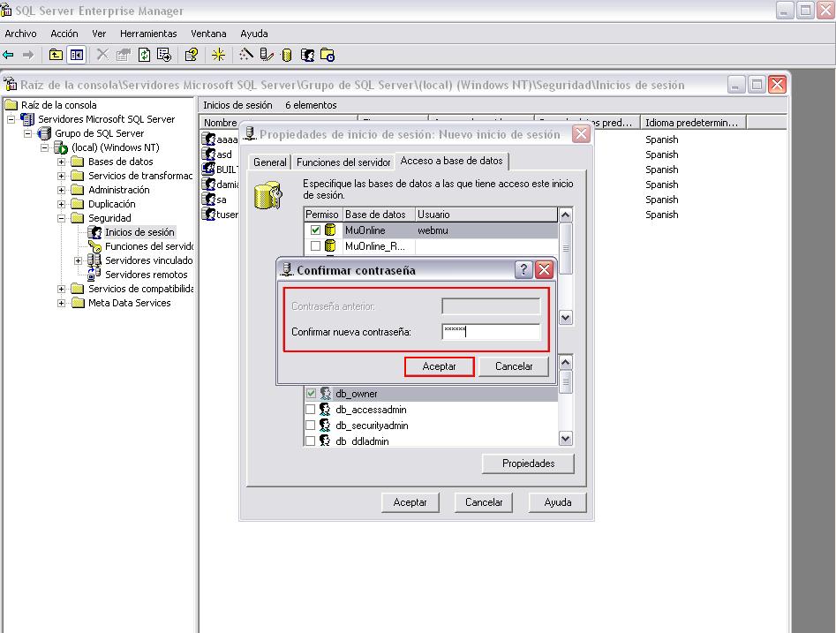Viewport: 836px width, 633px height.
Task: Click the New login toolbar icon
Action: 307,55
